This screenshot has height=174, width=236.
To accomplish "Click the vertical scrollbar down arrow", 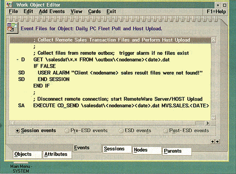I will point(213,117).
